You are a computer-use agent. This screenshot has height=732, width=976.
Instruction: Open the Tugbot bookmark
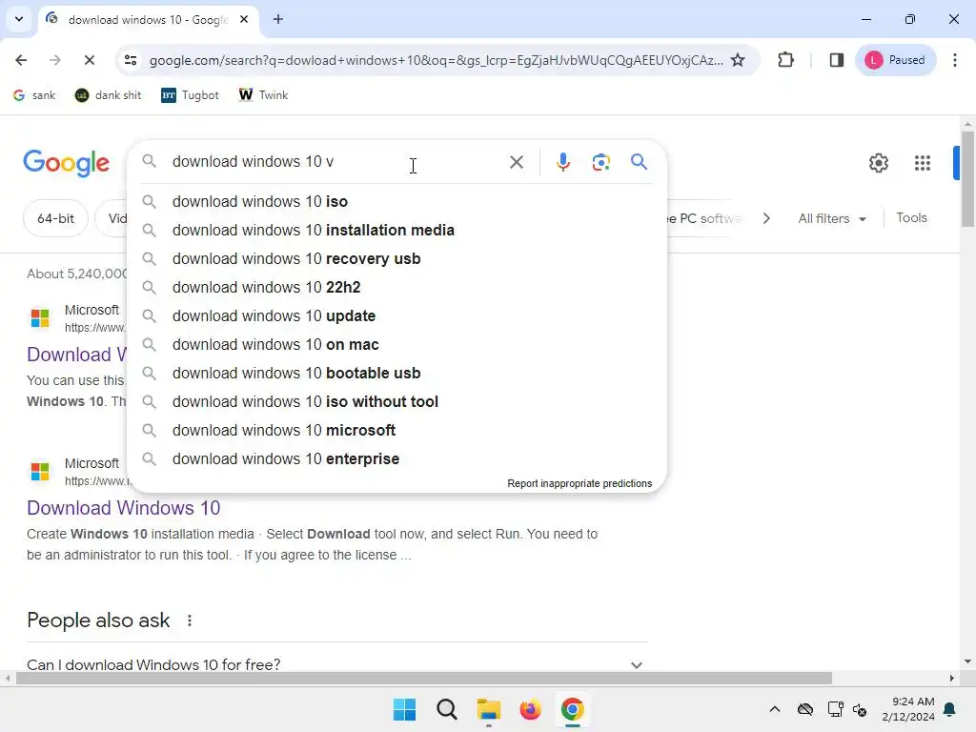[190, 95]
